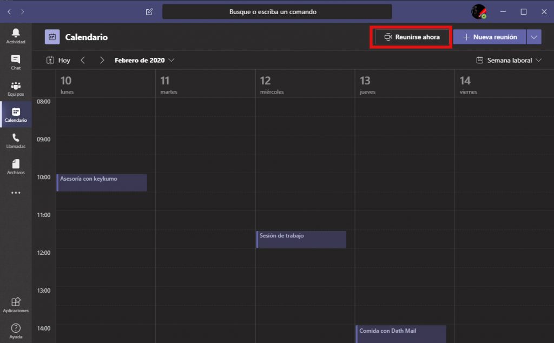The height and width of the screenshot is (343, 554).
Task: Start a new chat with the compose icon
Action: pos(148,11)
